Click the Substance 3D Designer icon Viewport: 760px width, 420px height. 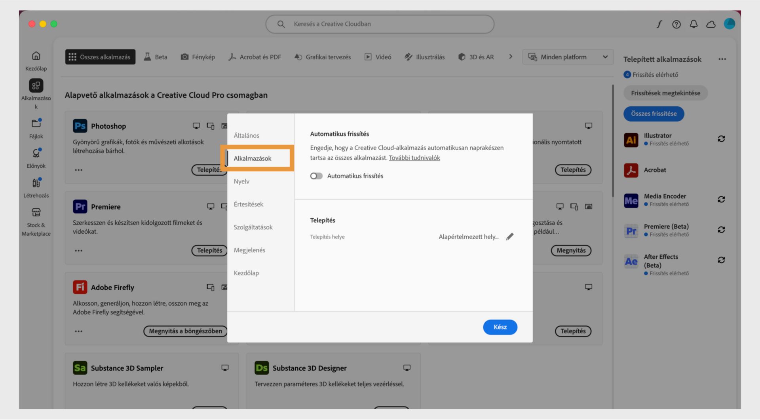pyautogui.click(x=262, y=368)
